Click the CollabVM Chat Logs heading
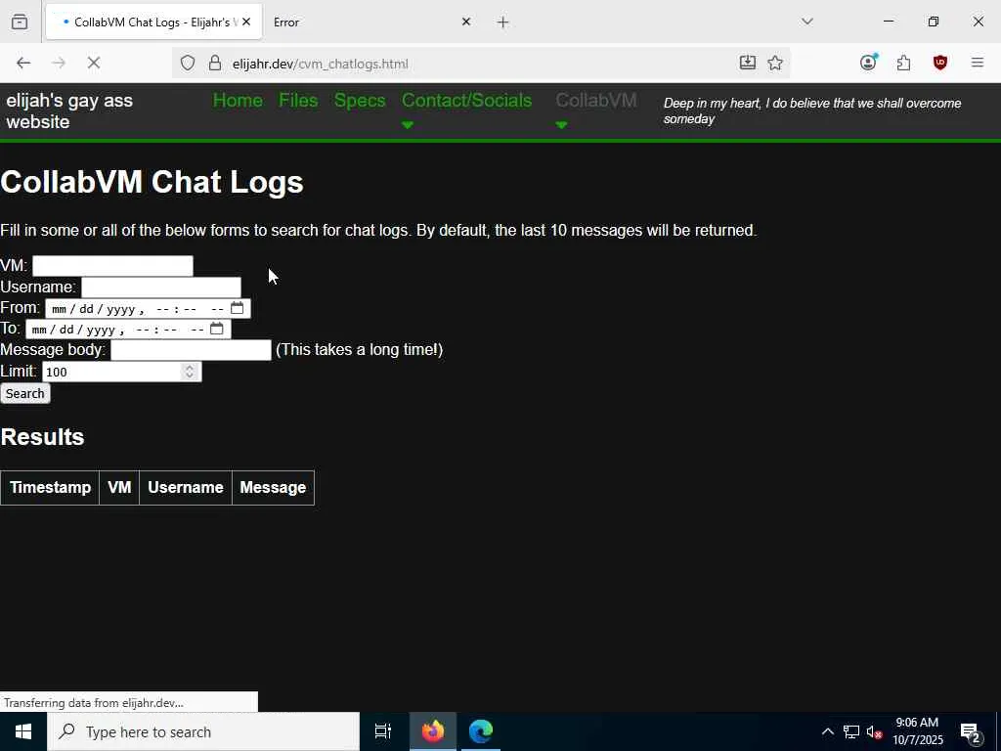This screenshot has height=751, width=1001. tap(152, 182)
